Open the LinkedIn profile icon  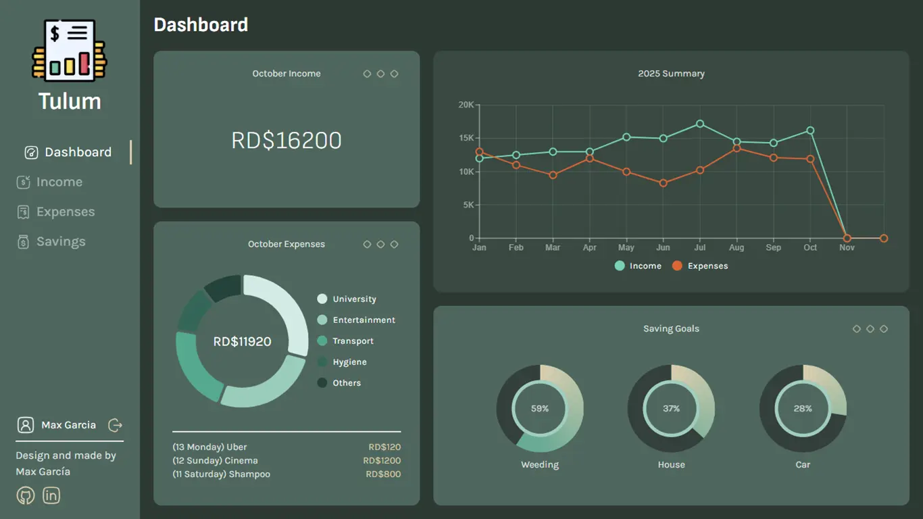click(x=51, y=496)
